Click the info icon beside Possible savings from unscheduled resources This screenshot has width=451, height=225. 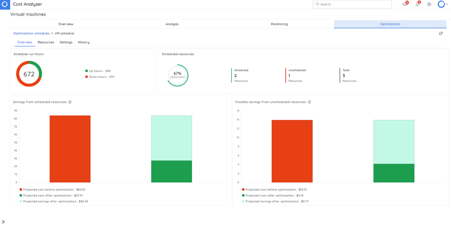coord(309,102)
